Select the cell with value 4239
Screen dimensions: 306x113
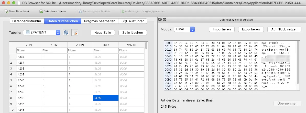pos(29,74)
